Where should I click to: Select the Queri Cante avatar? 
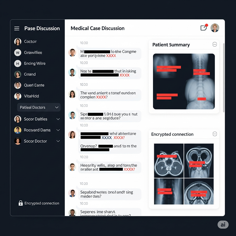18,85
